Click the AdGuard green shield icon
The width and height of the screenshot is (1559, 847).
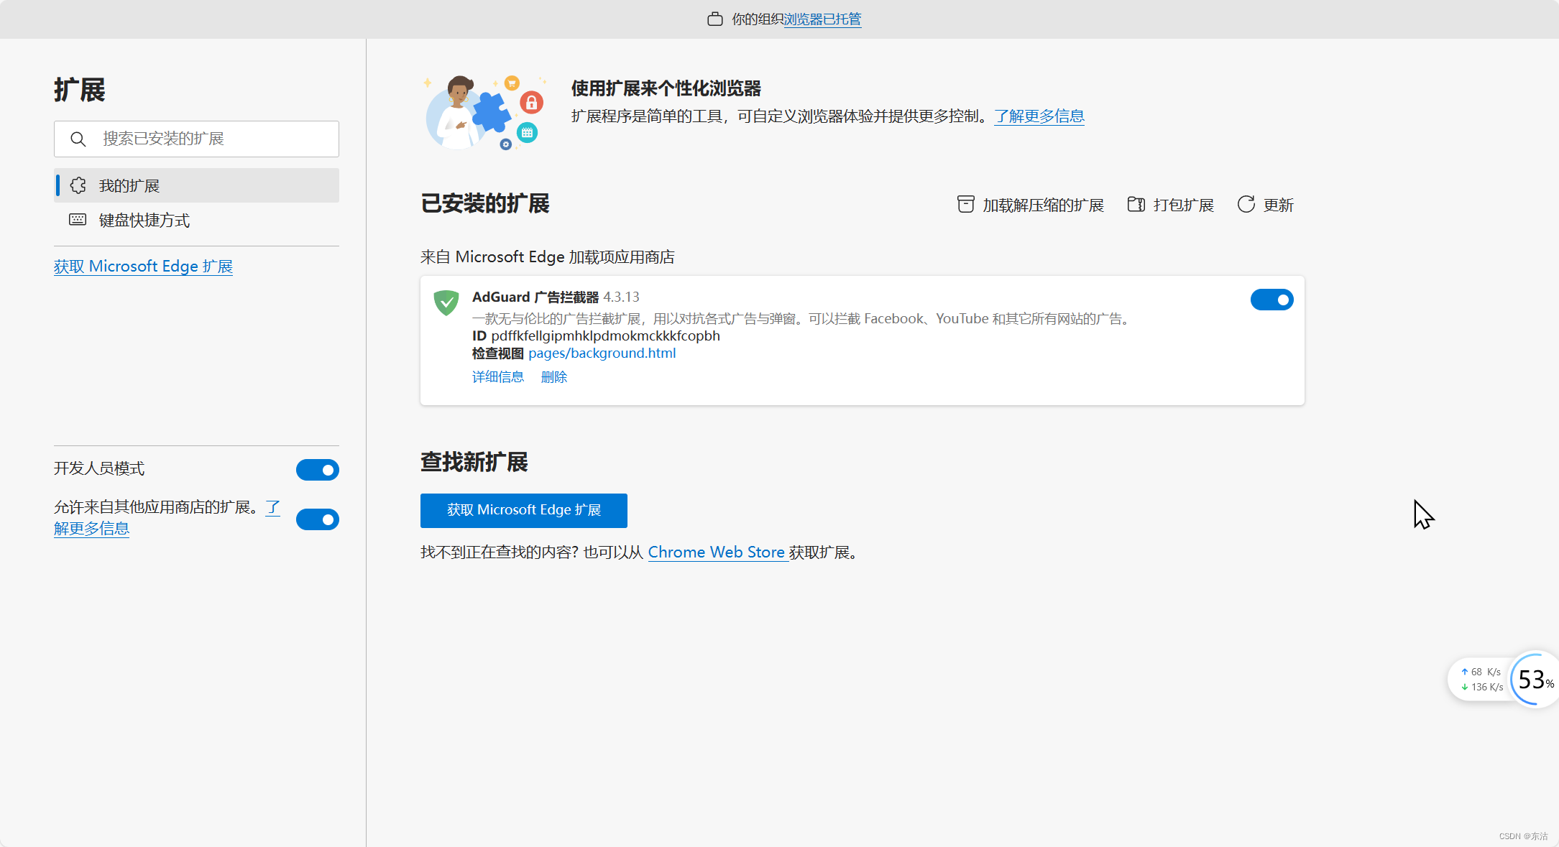point(446,302)
